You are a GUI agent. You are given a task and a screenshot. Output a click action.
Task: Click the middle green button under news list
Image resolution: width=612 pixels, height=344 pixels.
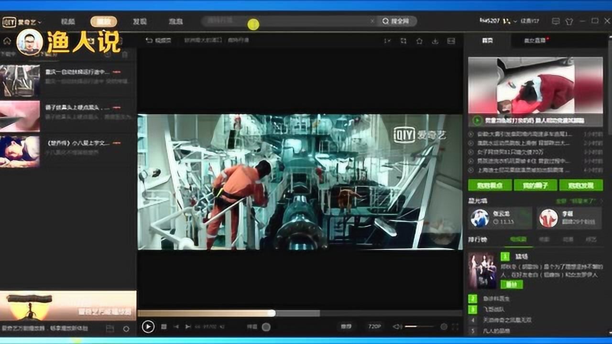(535, 185)
